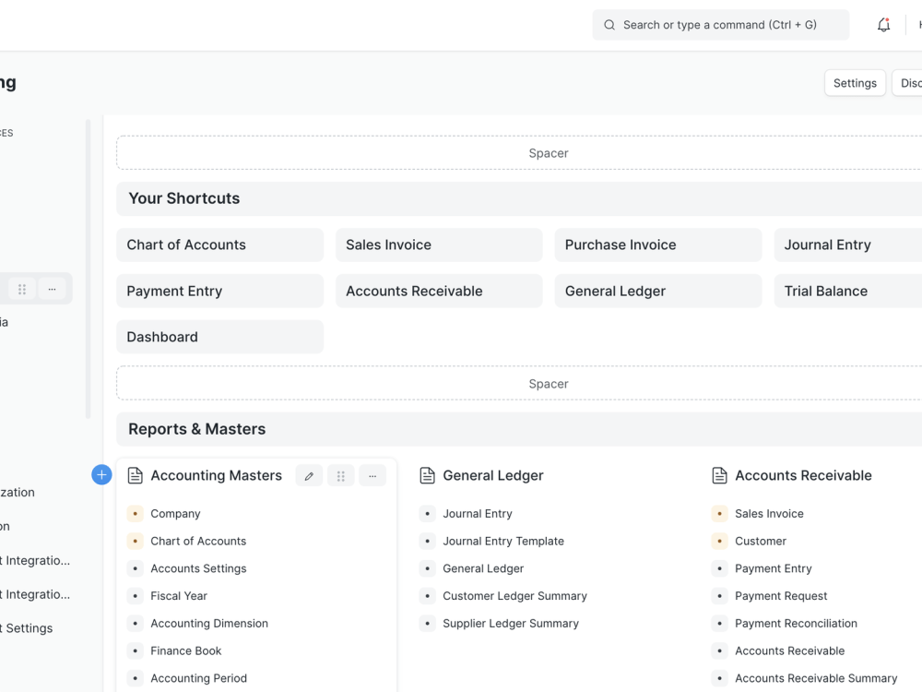This screenshot has width=922, height=692.
Task: Click the drag handle icon on the Accounting Masters card
Action: pos(340,474)
